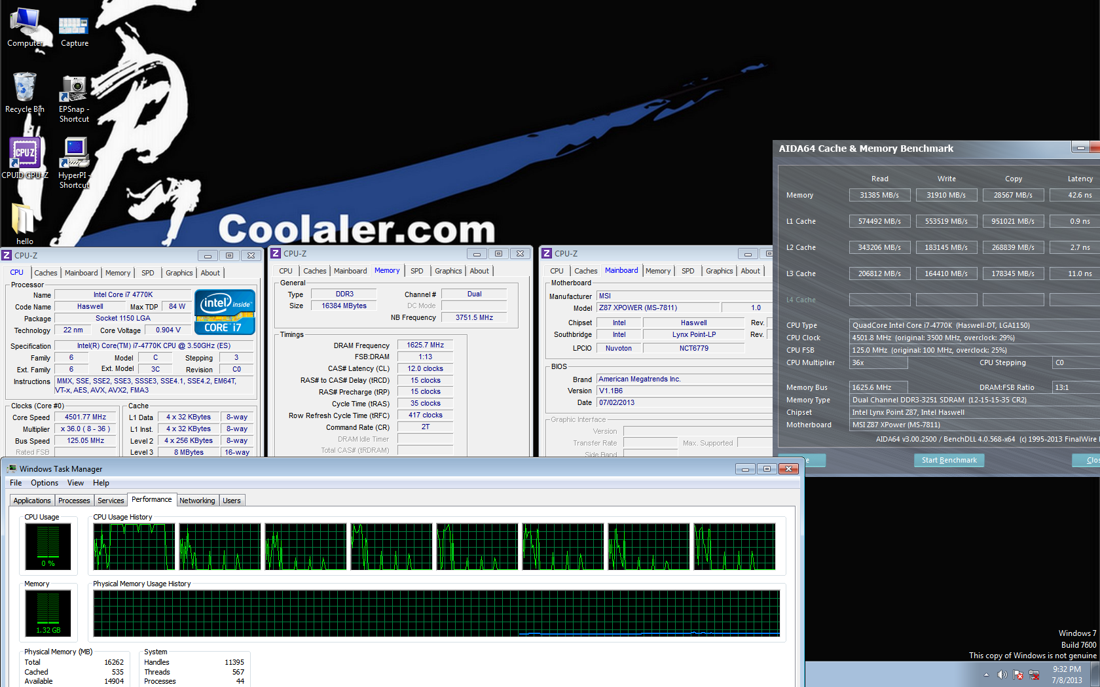Open the View menu in Task Manager
Viewport: 1100px width, 687px height.
(x=75, y=483)
